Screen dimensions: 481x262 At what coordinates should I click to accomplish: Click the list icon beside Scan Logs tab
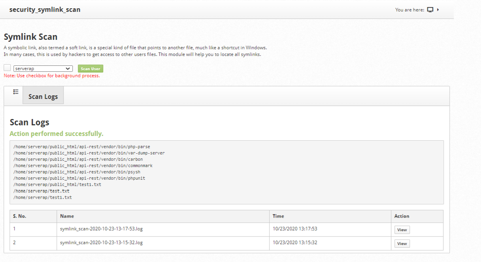(x=16, y=92)
